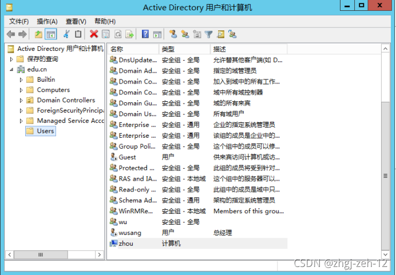Image resolution: width=396 pixels, height=275 pixels.
Task: Expand the 保存的查询 node
Action: tap(11, 59)
